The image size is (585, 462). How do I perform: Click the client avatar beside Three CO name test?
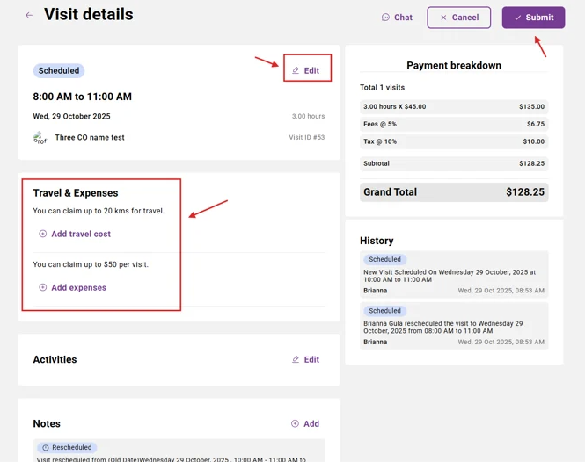point(40,138)
